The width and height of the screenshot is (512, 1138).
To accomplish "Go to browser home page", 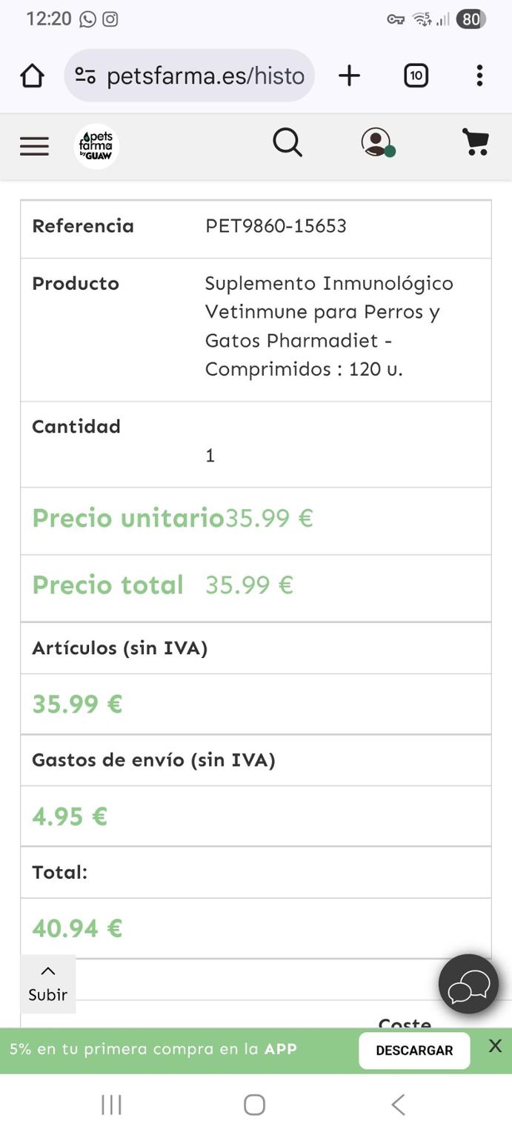I will point(32,76).
